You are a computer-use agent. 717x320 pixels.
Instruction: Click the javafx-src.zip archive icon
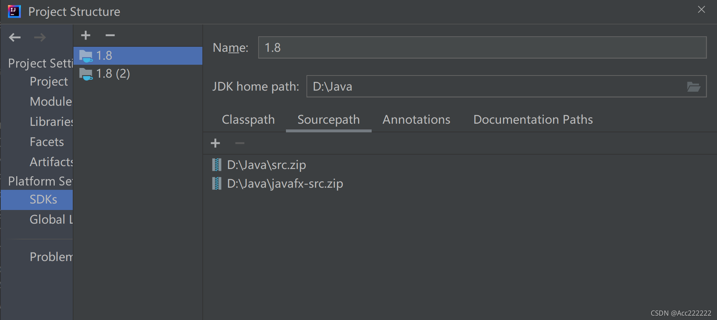pos(216,184)
